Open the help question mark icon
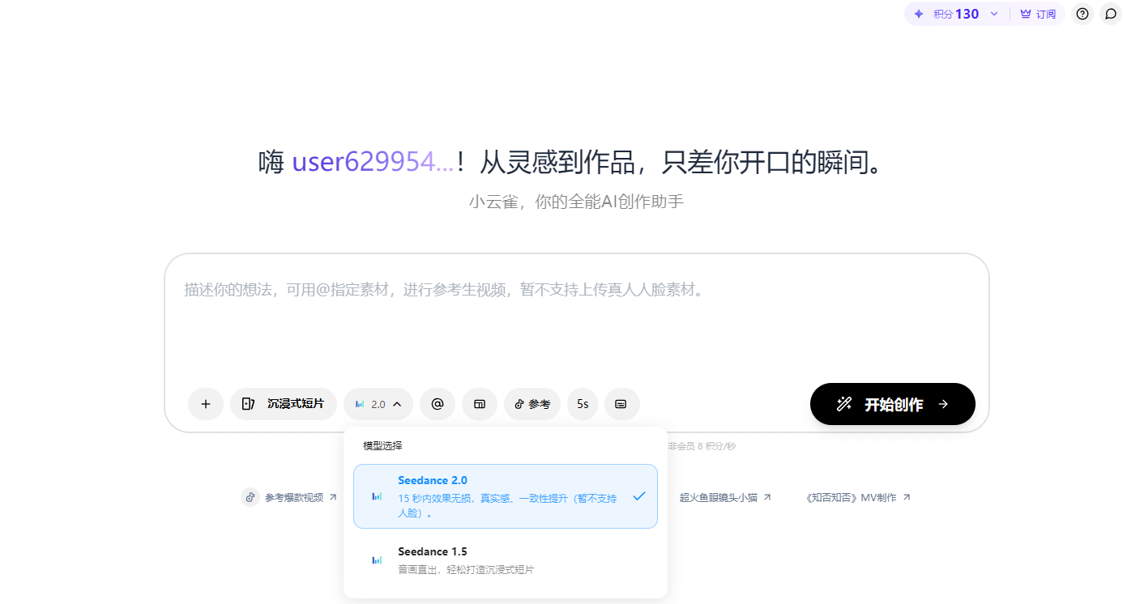 click(x=1082, y=14)
